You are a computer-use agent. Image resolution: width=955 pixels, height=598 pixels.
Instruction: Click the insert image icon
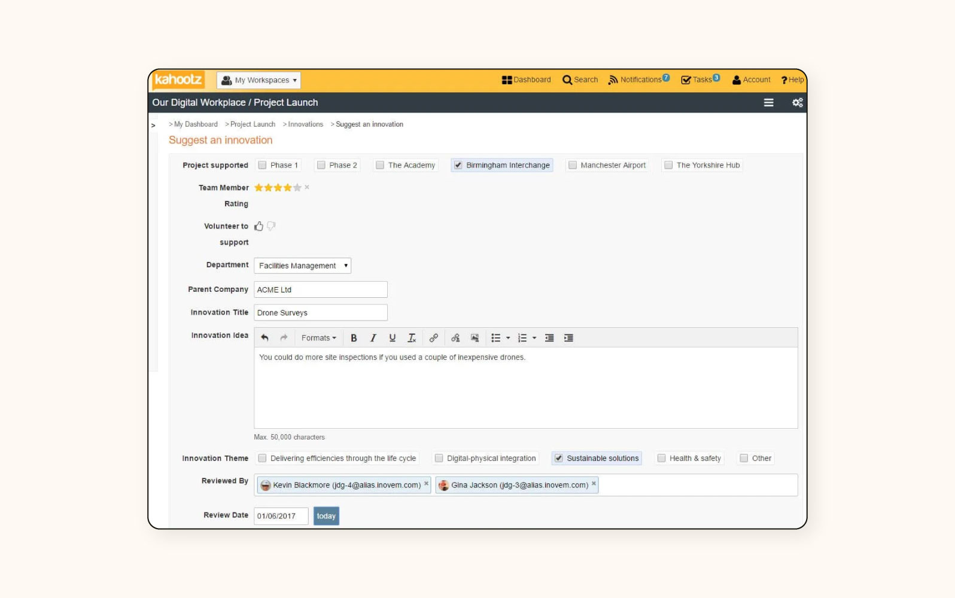[x=475, y=338]
